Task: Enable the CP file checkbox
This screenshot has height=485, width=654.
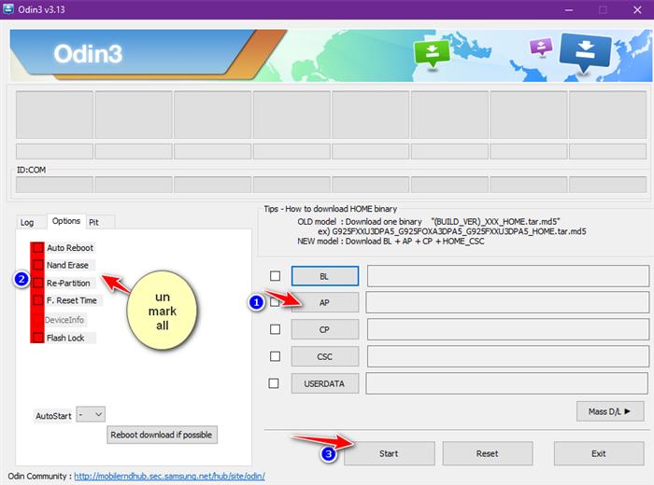Action: (x=275, y=329)
